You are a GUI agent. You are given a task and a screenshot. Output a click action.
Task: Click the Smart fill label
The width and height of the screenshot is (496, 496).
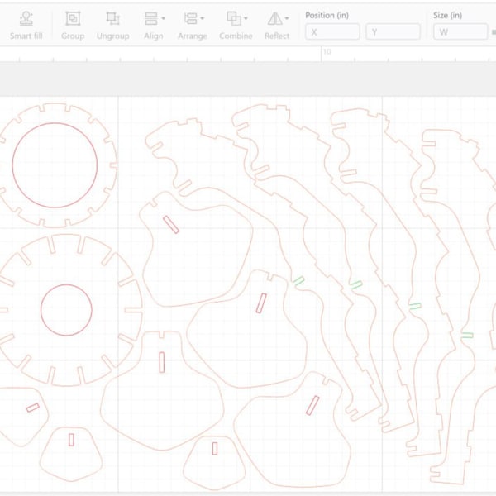pyautogui.click(x=26, y=36)
